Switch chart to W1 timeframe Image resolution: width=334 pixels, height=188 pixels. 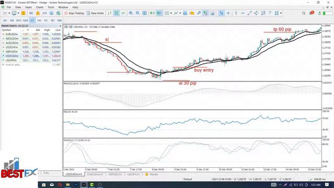pos(53,20)
